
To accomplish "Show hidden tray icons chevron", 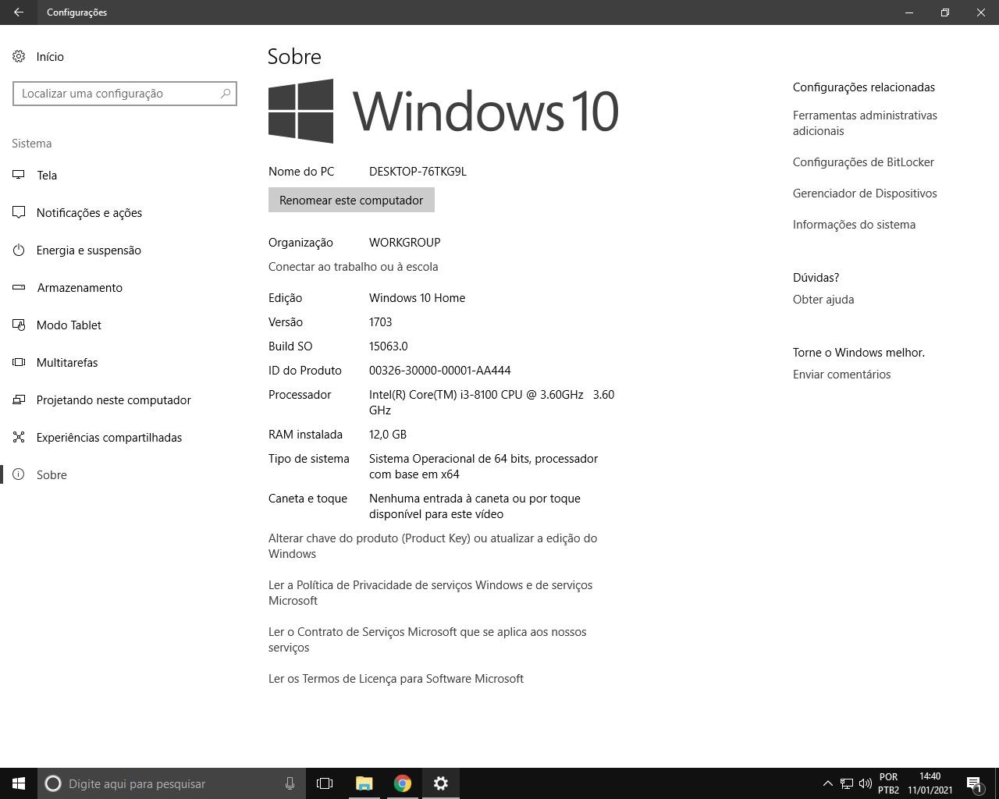I will (827, 783).
